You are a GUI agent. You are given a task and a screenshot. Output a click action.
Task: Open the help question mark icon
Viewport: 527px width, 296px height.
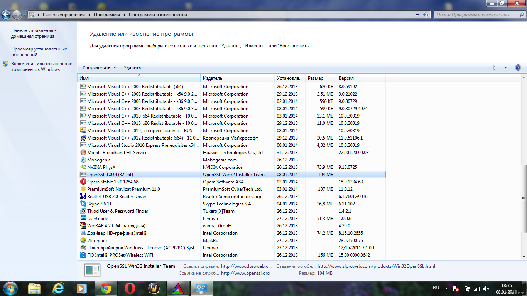pyautogui.click(x=518, y=67)
